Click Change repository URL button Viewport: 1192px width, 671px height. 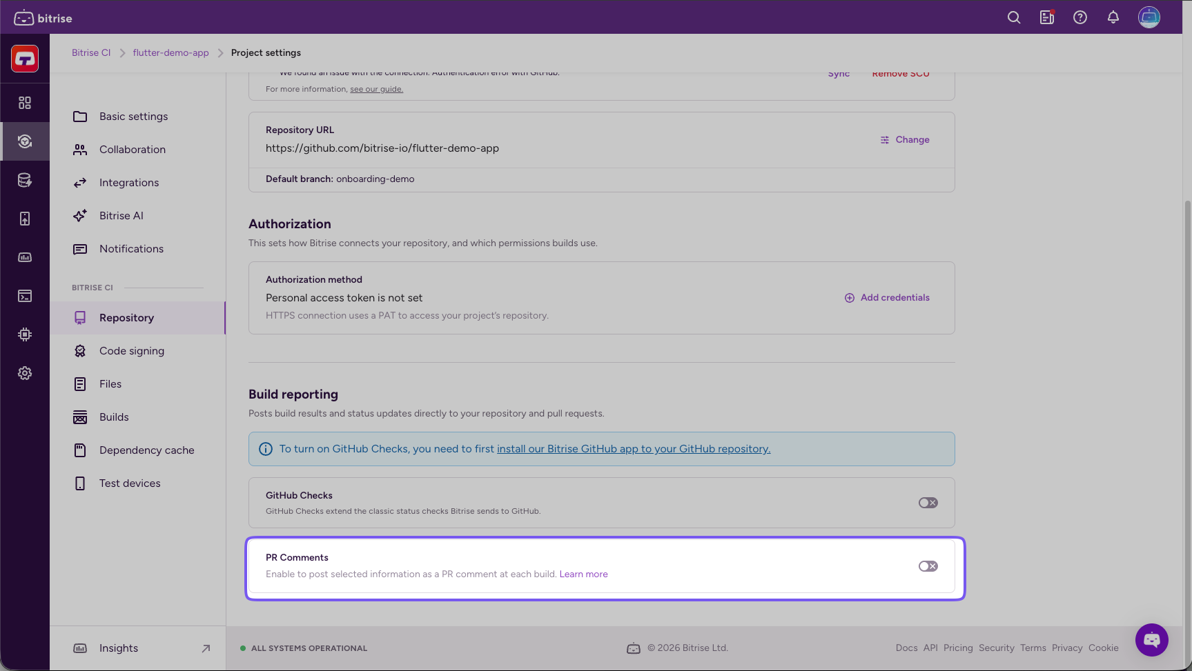[x=905, y=140]
